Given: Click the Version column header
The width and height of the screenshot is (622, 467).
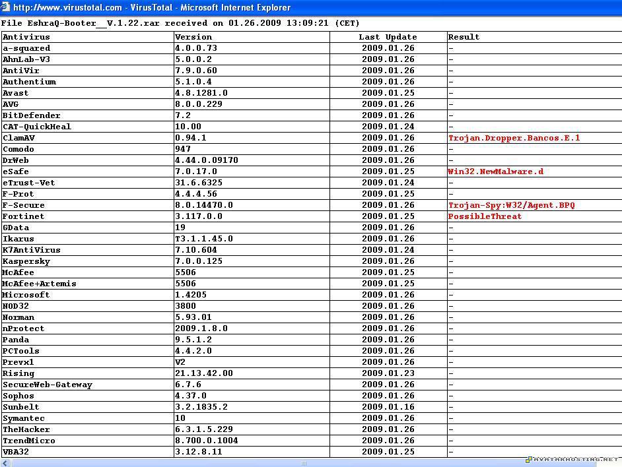Looking at the screenshot, I should 193,37.
